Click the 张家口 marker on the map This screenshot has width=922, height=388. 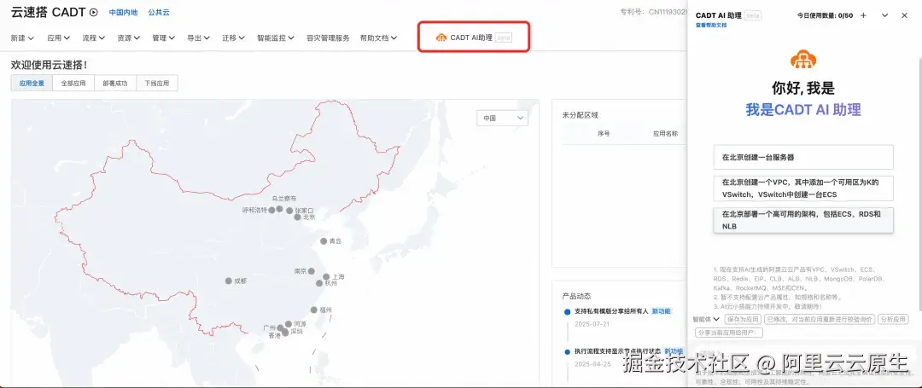[289, 210]
